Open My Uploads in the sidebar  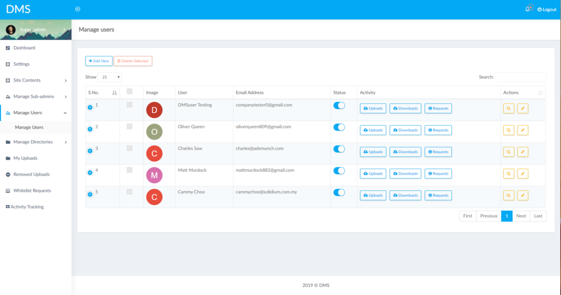click(x=25, y=158)
